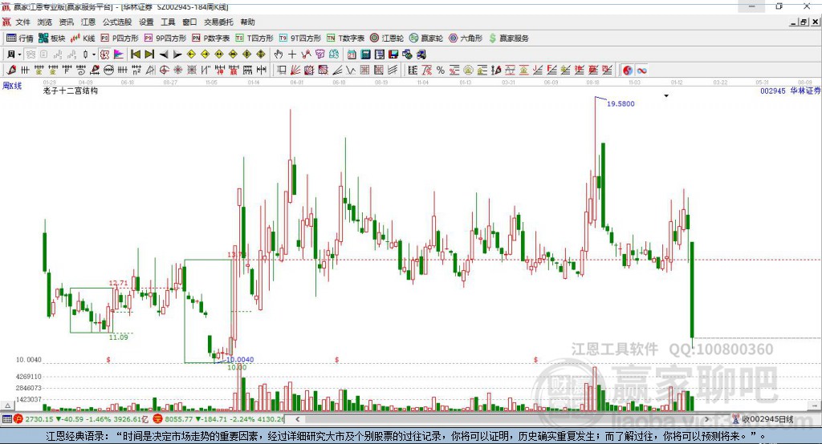
Task: Open the 行情 market quotes view
Action: click(20, 38)
